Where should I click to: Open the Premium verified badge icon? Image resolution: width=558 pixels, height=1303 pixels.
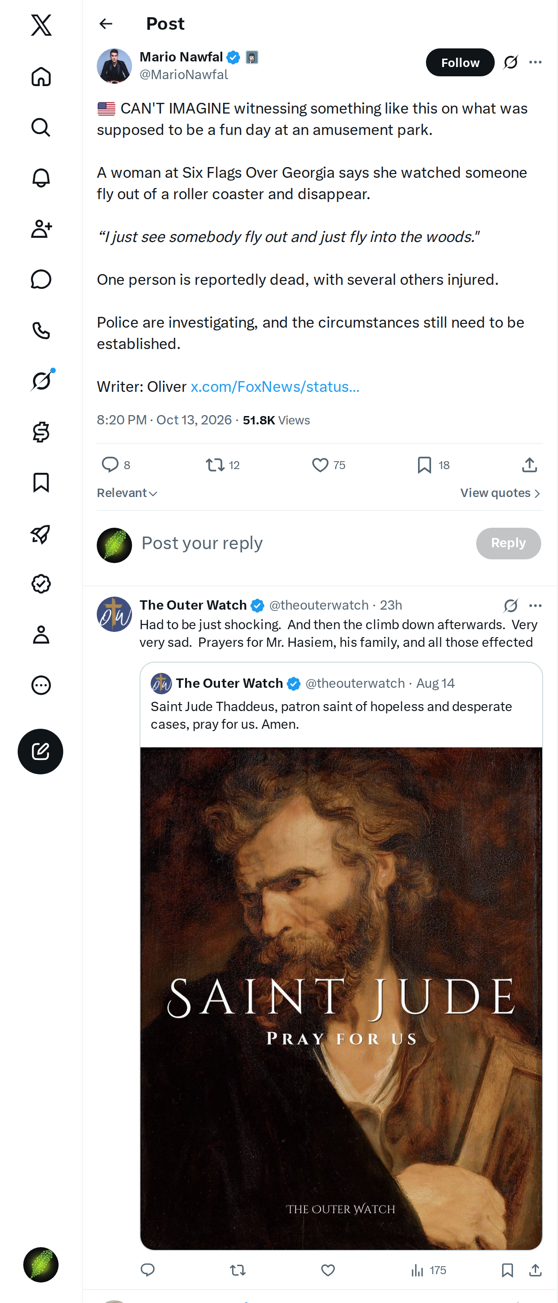[41, 584]
